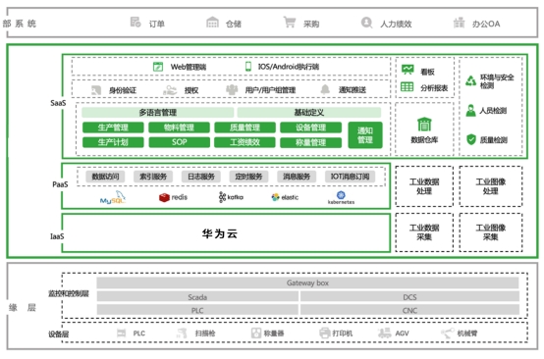Click the kubernetes logo

pos(341,197)
